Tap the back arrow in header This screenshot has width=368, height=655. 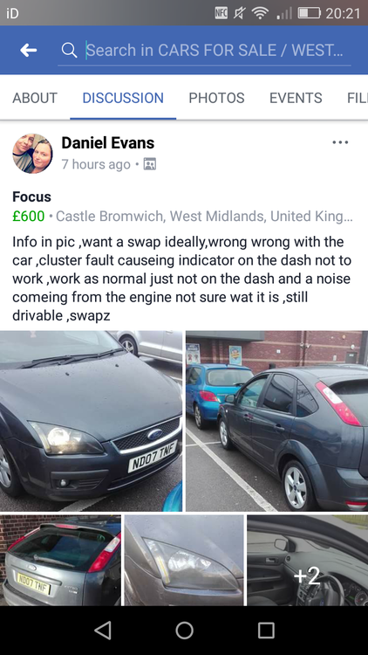point(29,50)
